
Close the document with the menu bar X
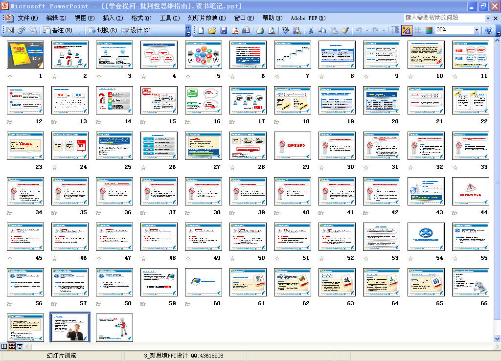[x=496, y=18]
